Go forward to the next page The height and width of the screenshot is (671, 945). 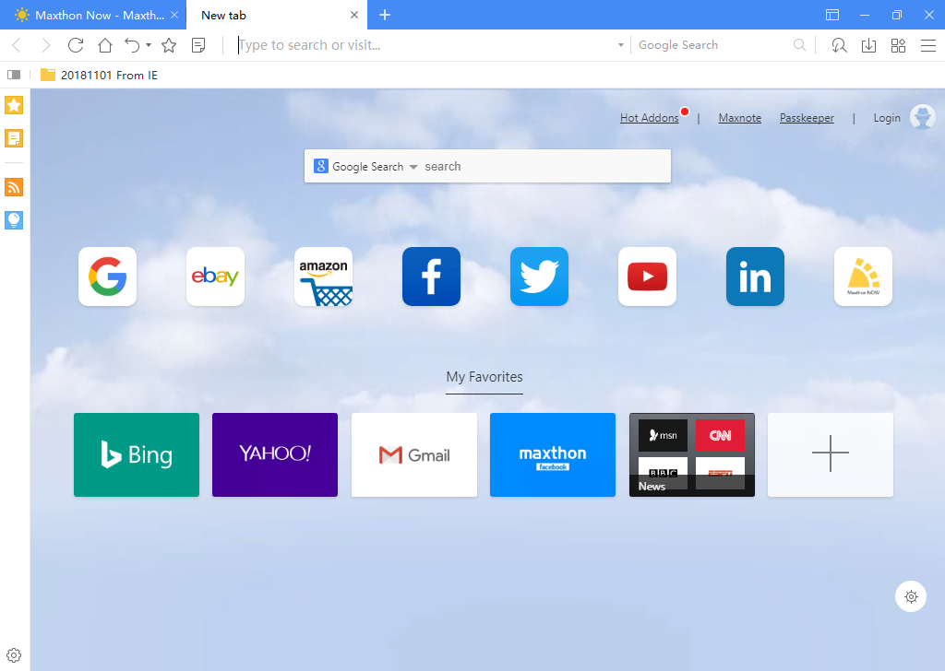coord(46,45)
